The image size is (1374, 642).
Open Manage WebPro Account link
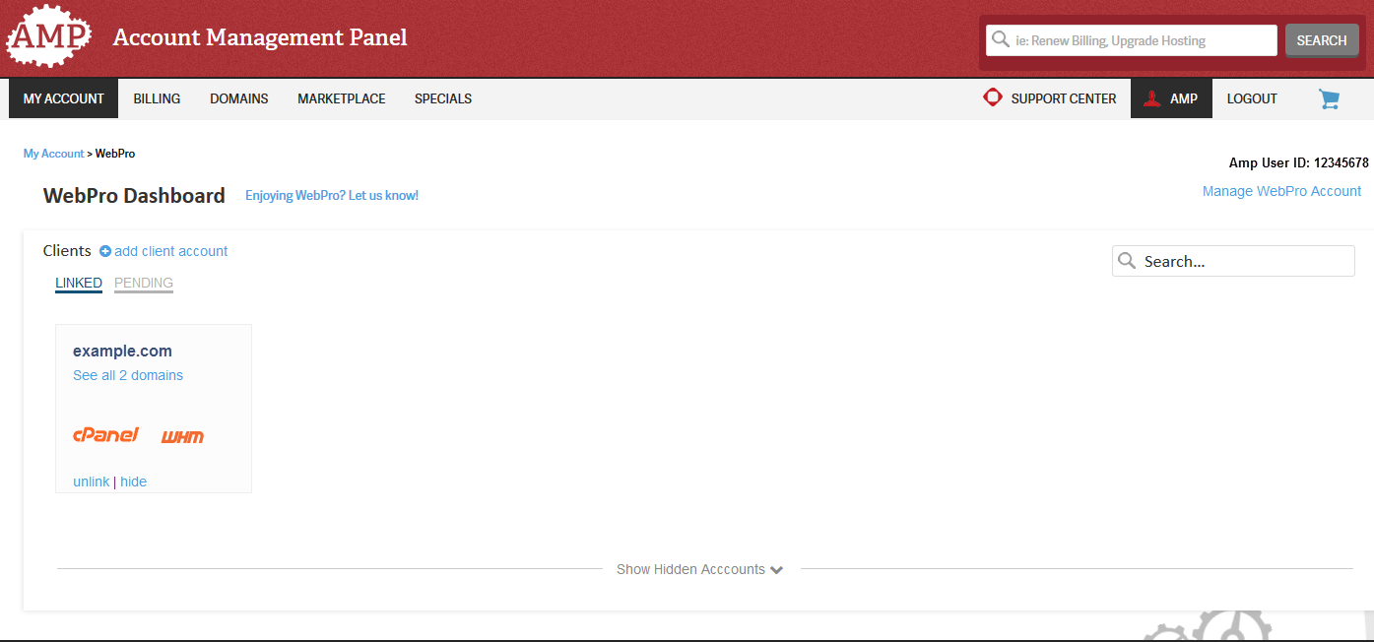click(1281, 191)
